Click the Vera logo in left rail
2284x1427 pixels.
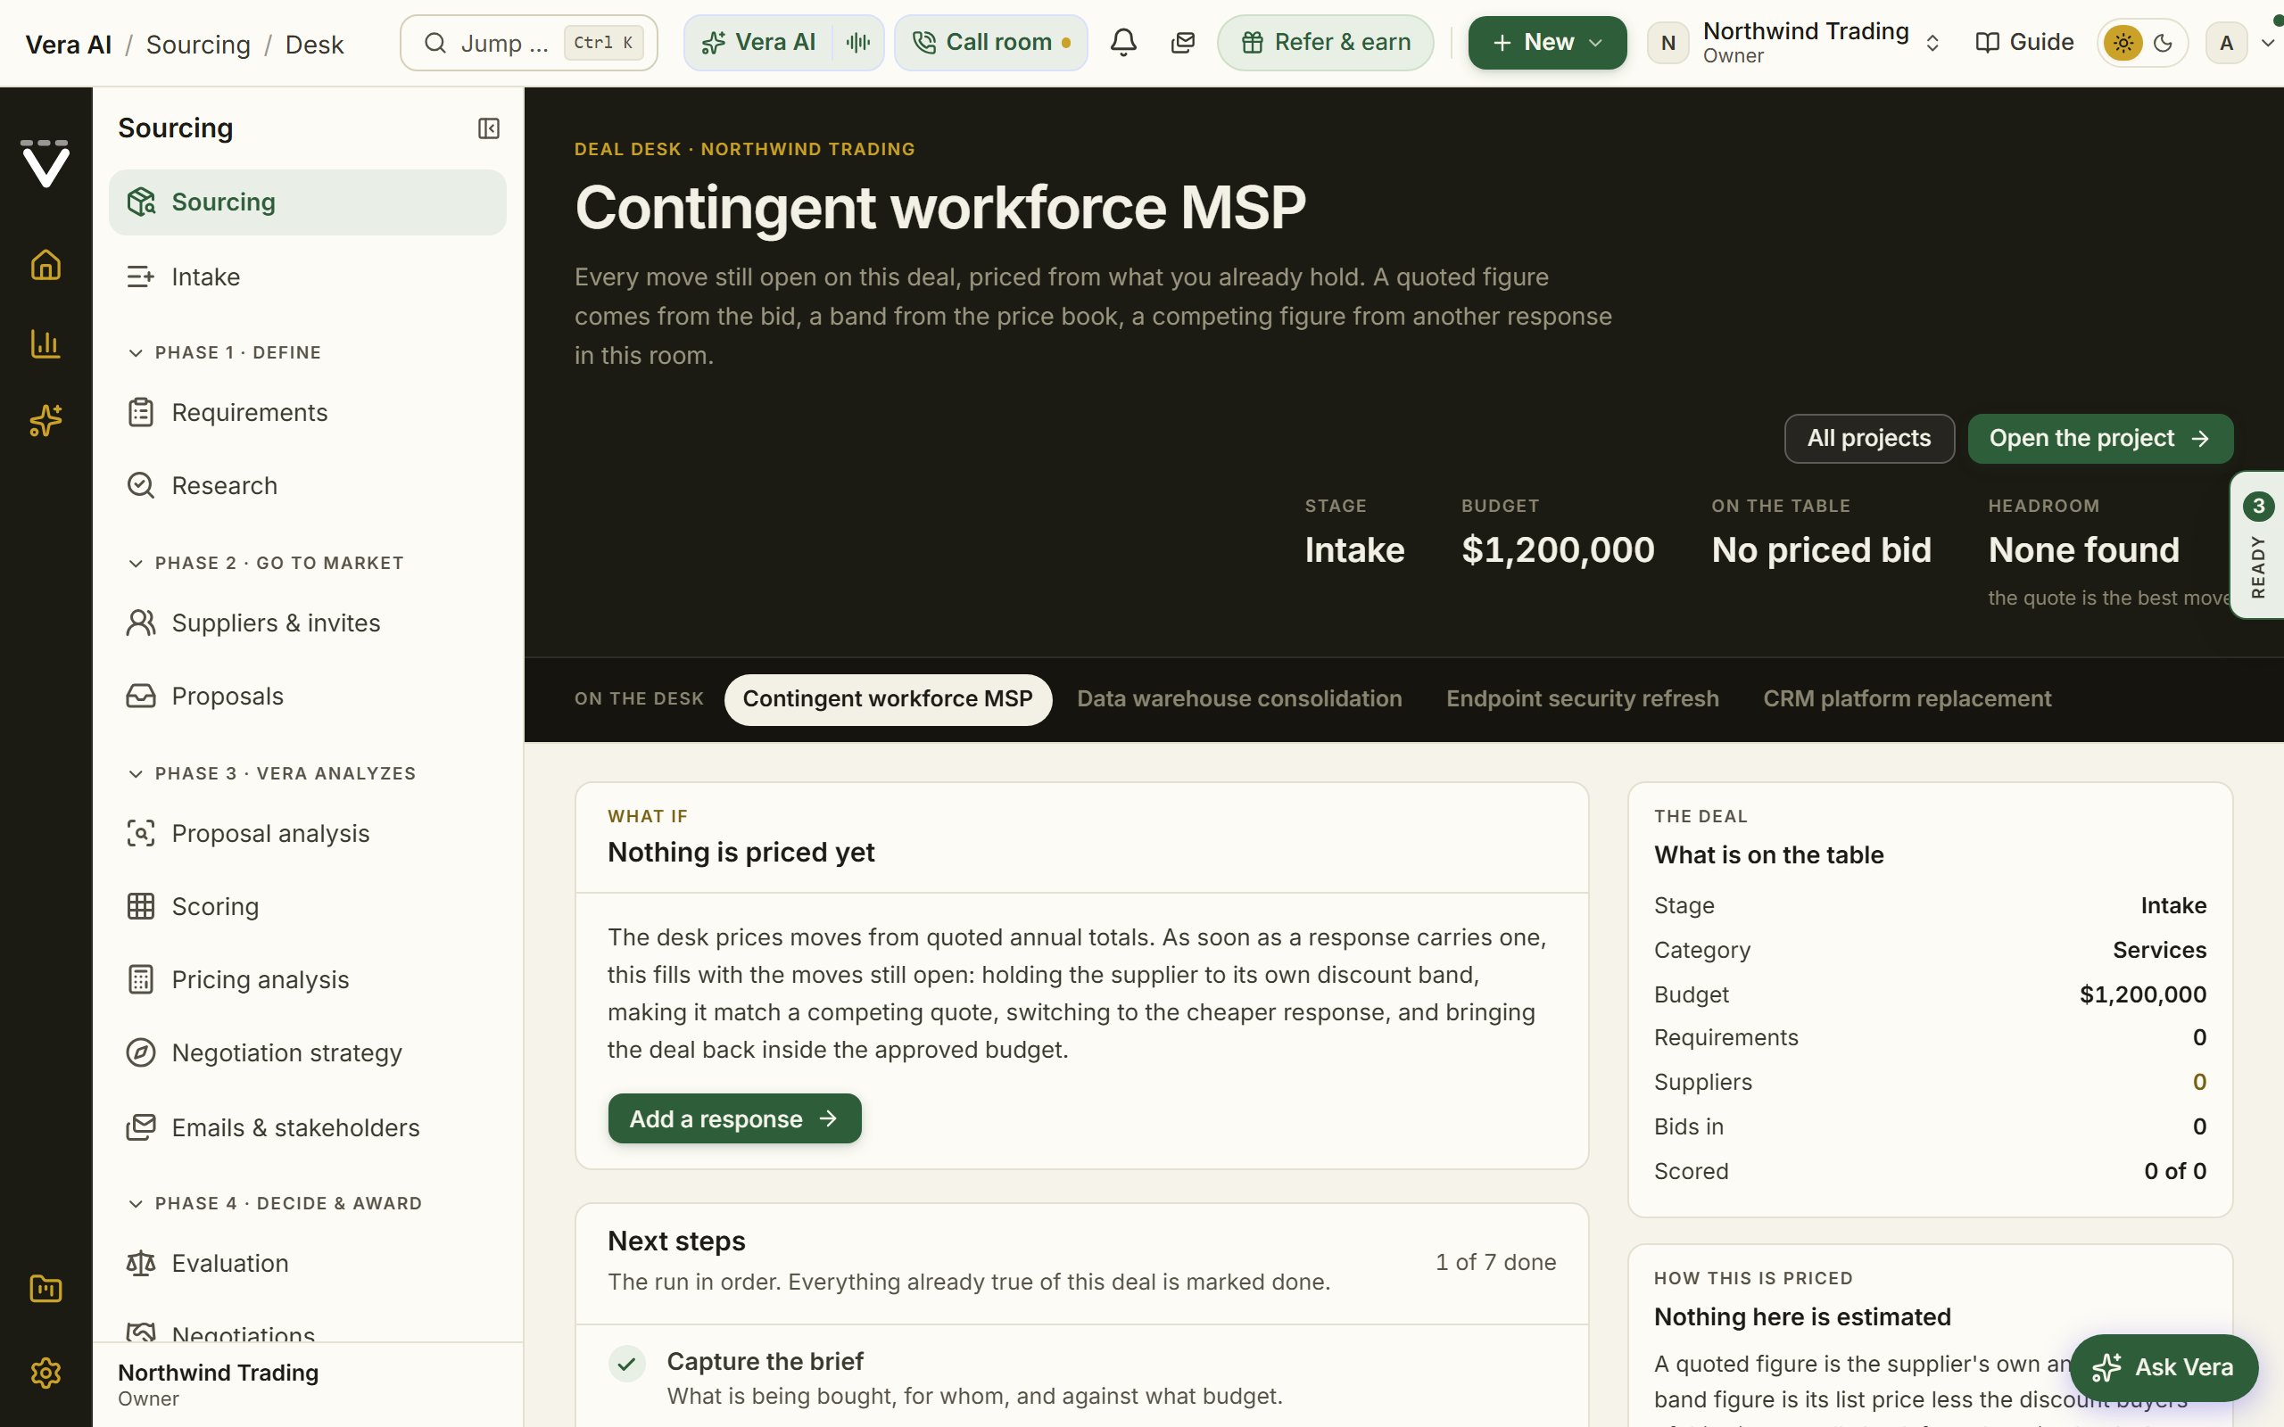[46, 163]
